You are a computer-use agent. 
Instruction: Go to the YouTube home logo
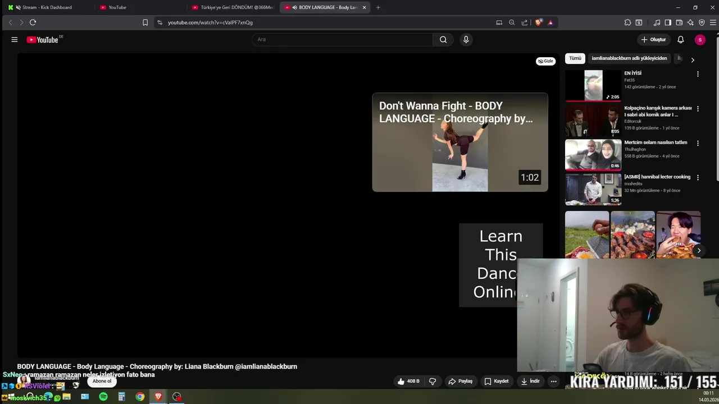point(43,39)
